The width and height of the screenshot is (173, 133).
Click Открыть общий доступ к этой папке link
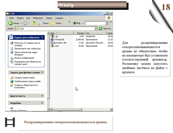coord(26,86)
